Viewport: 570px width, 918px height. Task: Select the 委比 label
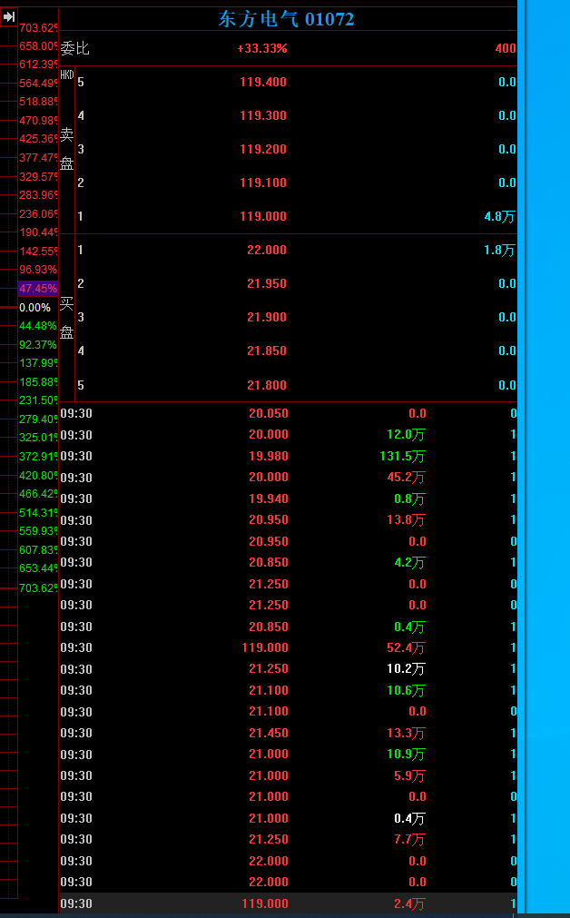75,48
